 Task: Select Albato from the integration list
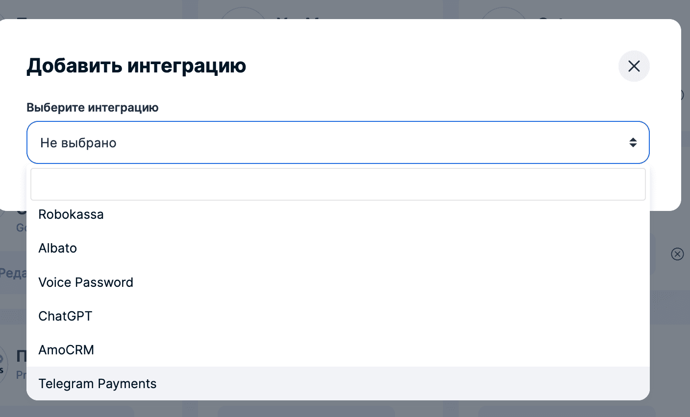click(x=57, y=248)
